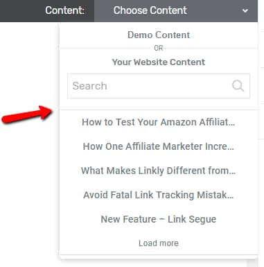
Task: Select New Feature – Link Segue post
Action: tap(159, 219)
